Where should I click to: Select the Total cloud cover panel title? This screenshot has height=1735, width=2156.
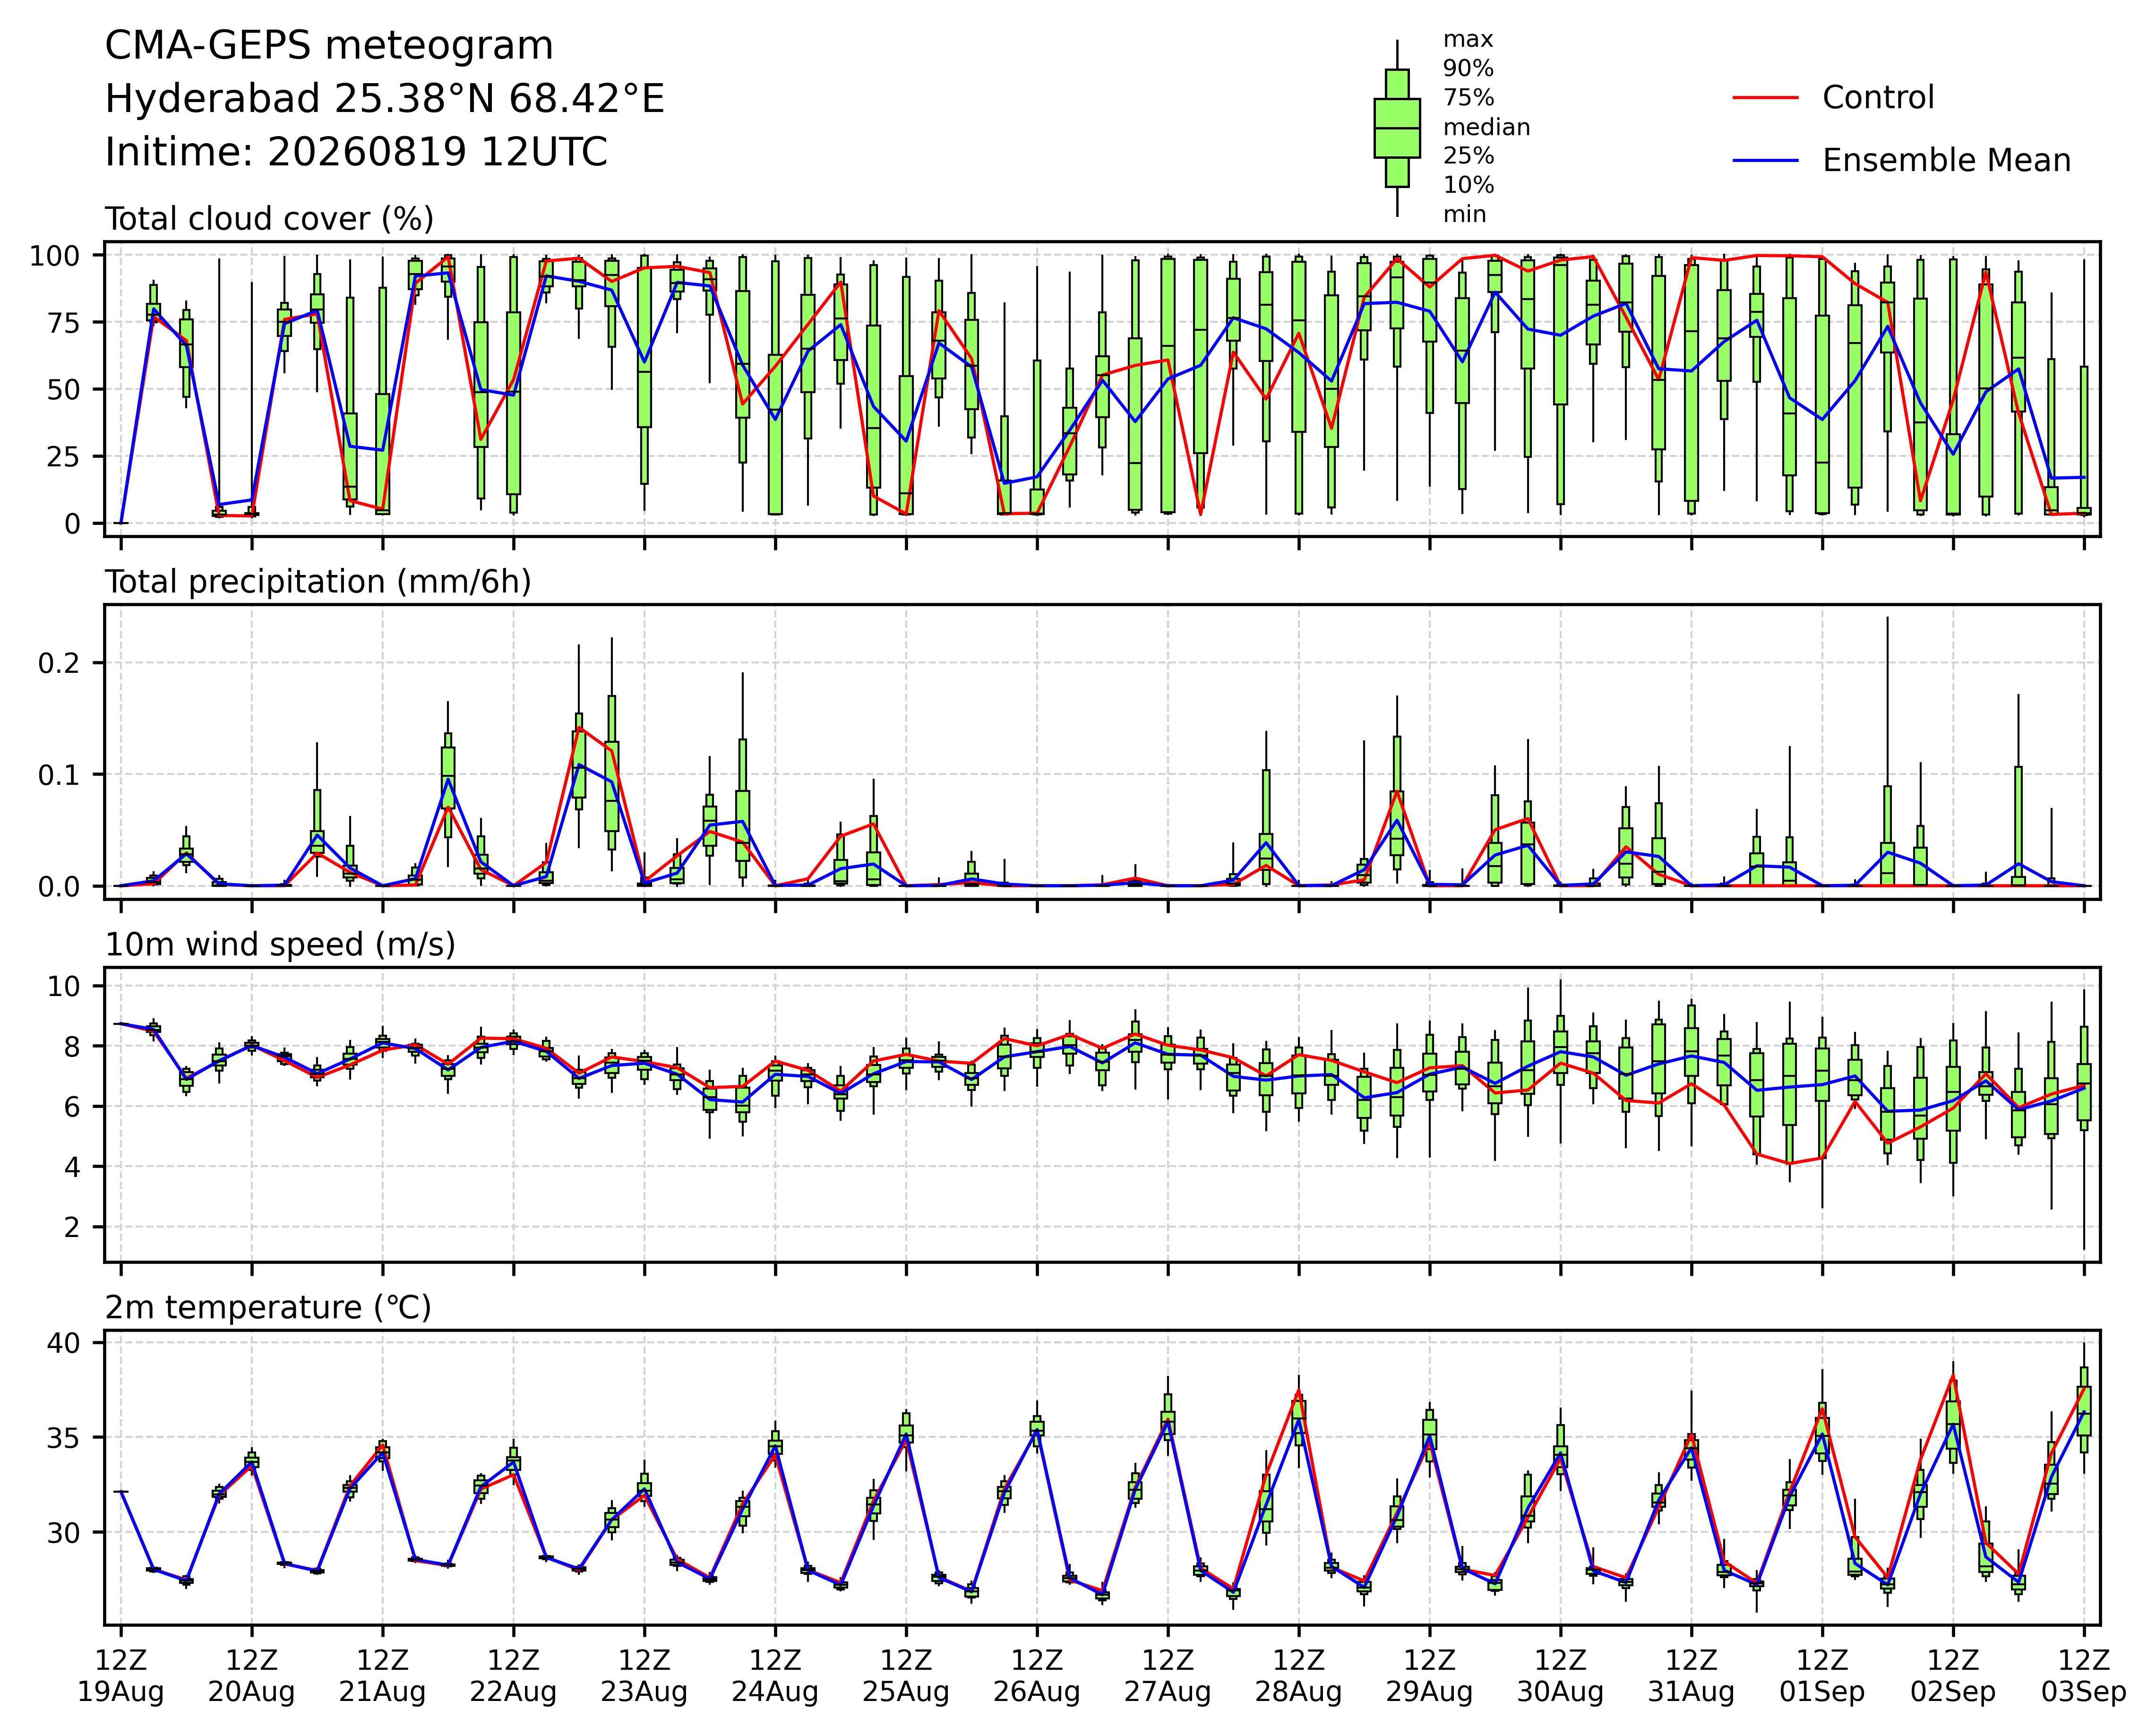tap(269, 219)
